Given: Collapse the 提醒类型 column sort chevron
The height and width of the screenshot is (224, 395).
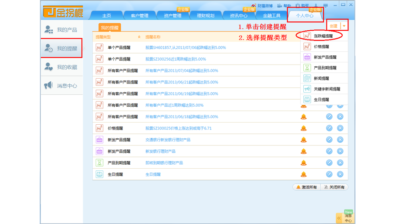Looking at the screenshot, I should tap(139, 37).
